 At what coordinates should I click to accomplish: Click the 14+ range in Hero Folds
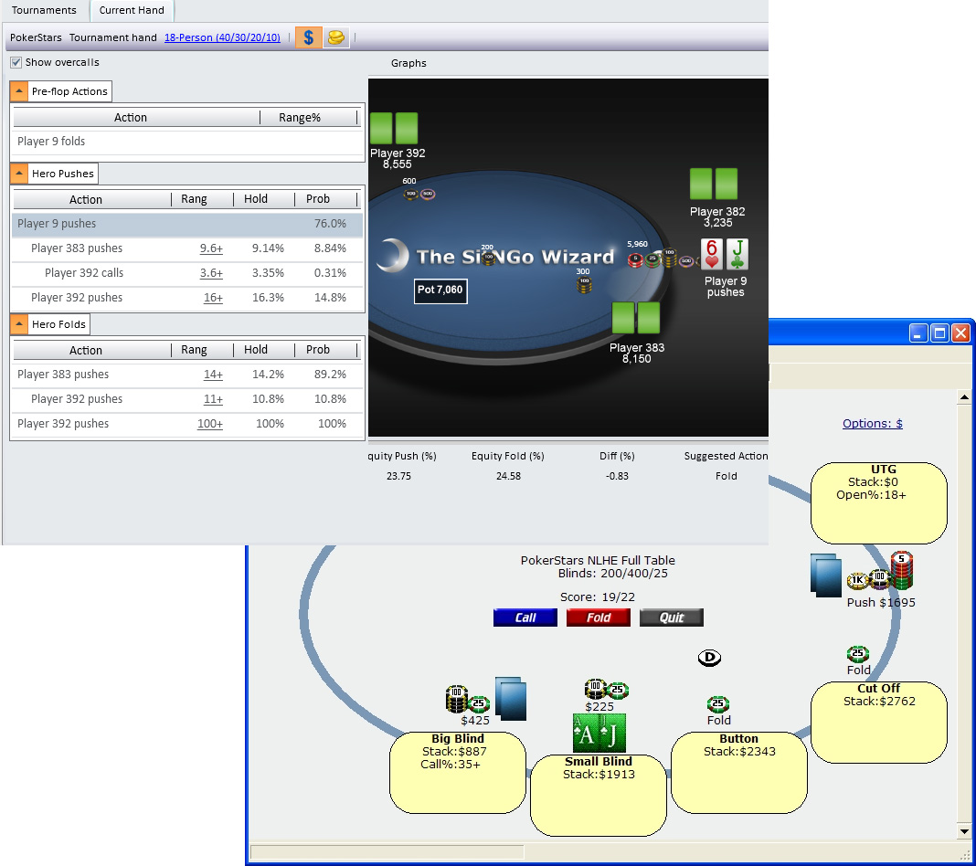pyautogui.click(x=213, y=375)
